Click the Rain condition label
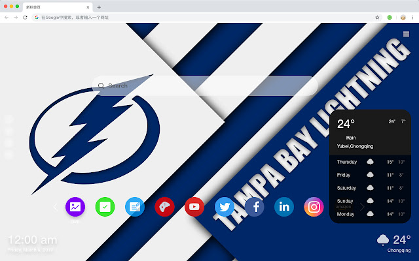The height and width of the screenshot is (261, 419). click(351, 138)
